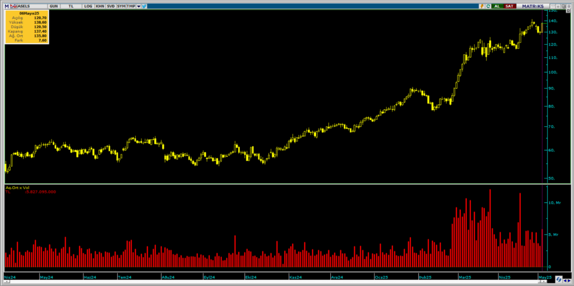Expand the toolbar dropdown arrow after TMP
The width and height of the screenshot is (574, 286).
click(x=138, y=6)
